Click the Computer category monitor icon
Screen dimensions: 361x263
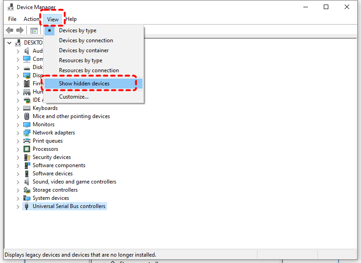[x=27, y=59]
